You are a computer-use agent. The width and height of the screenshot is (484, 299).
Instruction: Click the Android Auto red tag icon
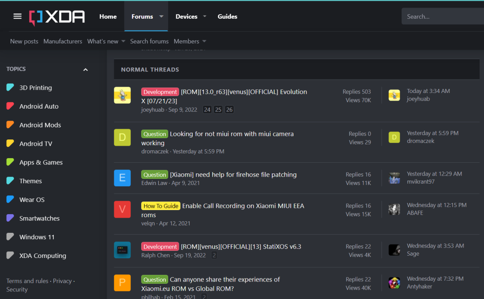(10, 106)
